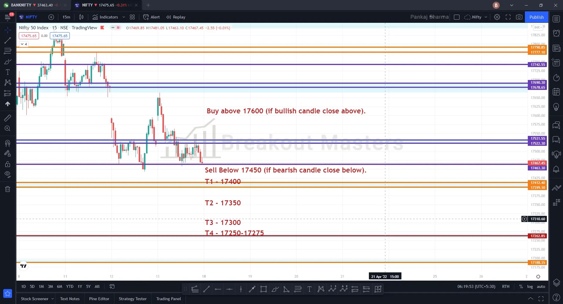Open the help center question mark
563x304 pixels.
click(556, 298)
